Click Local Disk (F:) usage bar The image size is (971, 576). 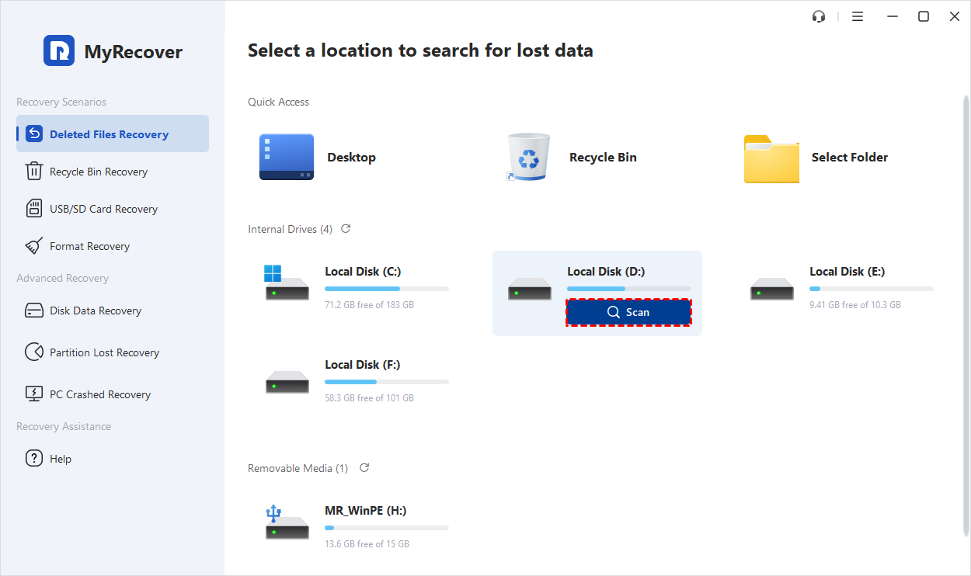point(386,382)
